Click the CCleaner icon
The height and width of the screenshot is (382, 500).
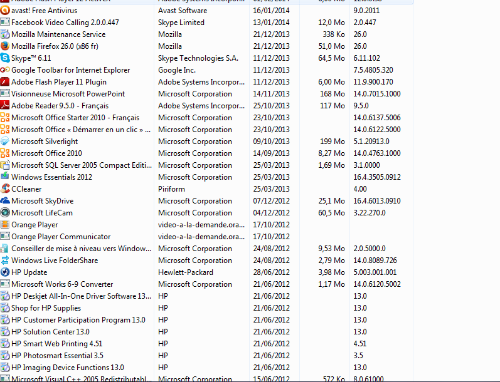(x=5, y=188)
